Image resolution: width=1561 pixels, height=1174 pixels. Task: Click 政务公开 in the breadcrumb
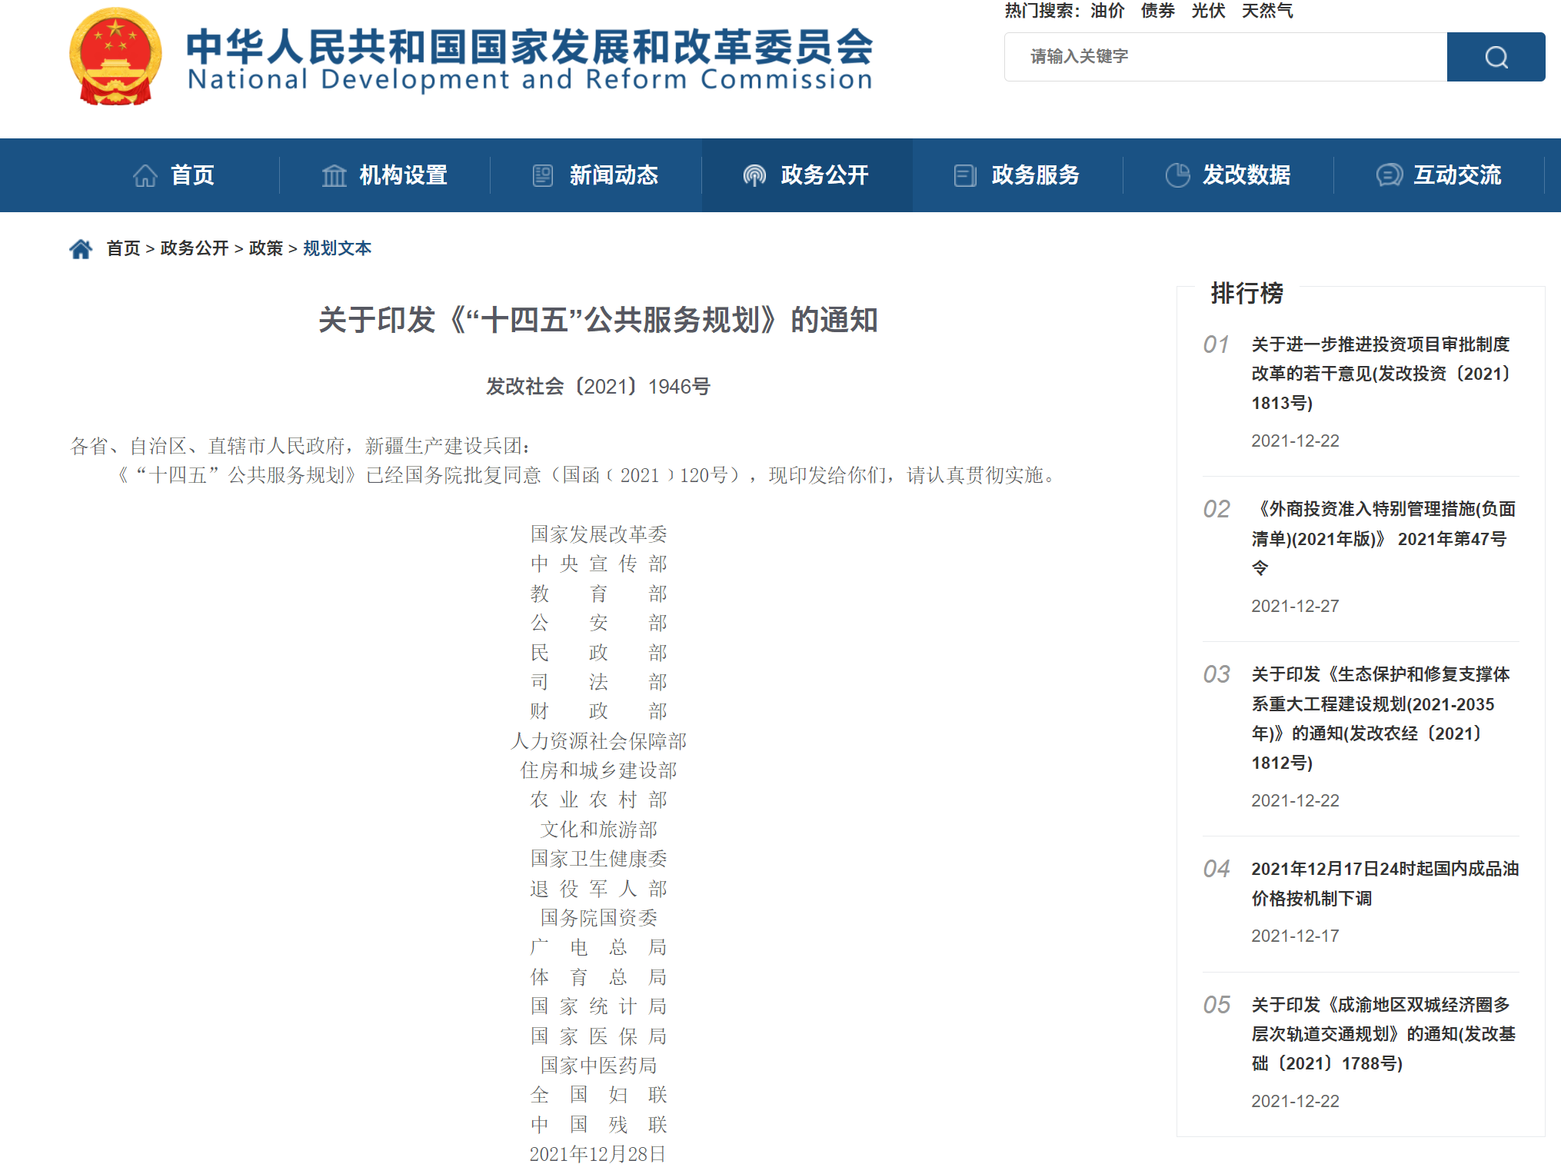195,248
